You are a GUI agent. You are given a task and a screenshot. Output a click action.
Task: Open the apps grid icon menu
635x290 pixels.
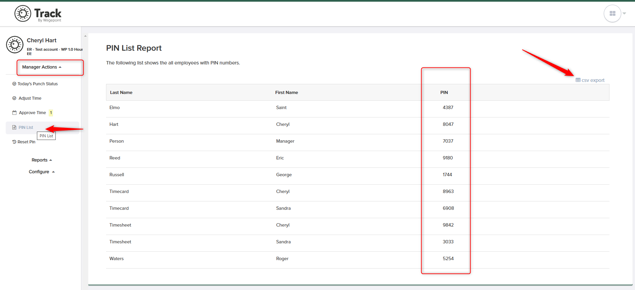[x=612, y=13]
